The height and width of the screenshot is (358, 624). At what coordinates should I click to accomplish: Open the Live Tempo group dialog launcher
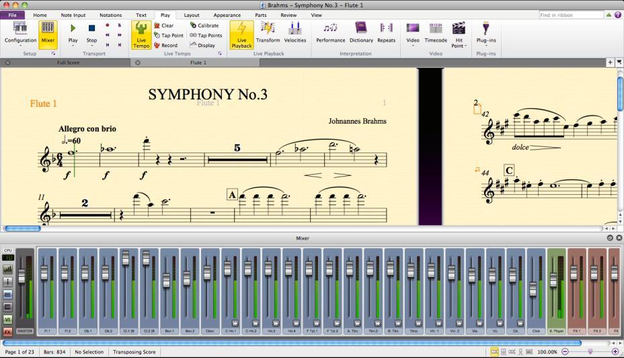pos(220,54)
